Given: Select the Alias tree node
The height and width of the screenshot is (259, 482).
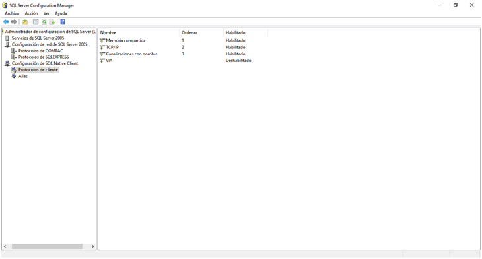Looking at the screenshot, I should (22, 76).
